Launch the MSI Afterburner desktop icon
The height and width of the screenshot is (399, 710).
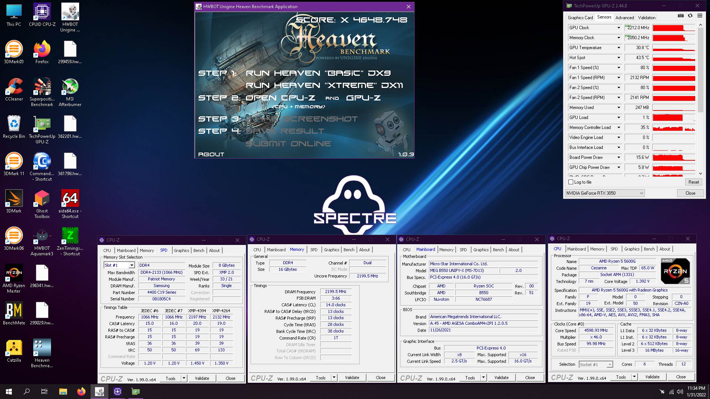click(70, 92)
